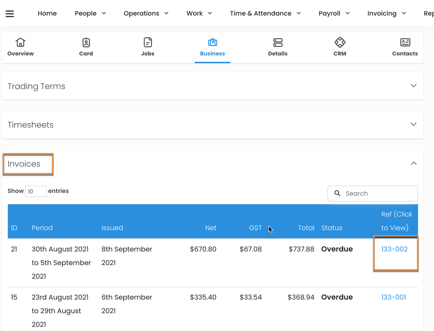
Task: Go to Home in navigation bar
Action: pyautogui.click(x=47, y=14)
